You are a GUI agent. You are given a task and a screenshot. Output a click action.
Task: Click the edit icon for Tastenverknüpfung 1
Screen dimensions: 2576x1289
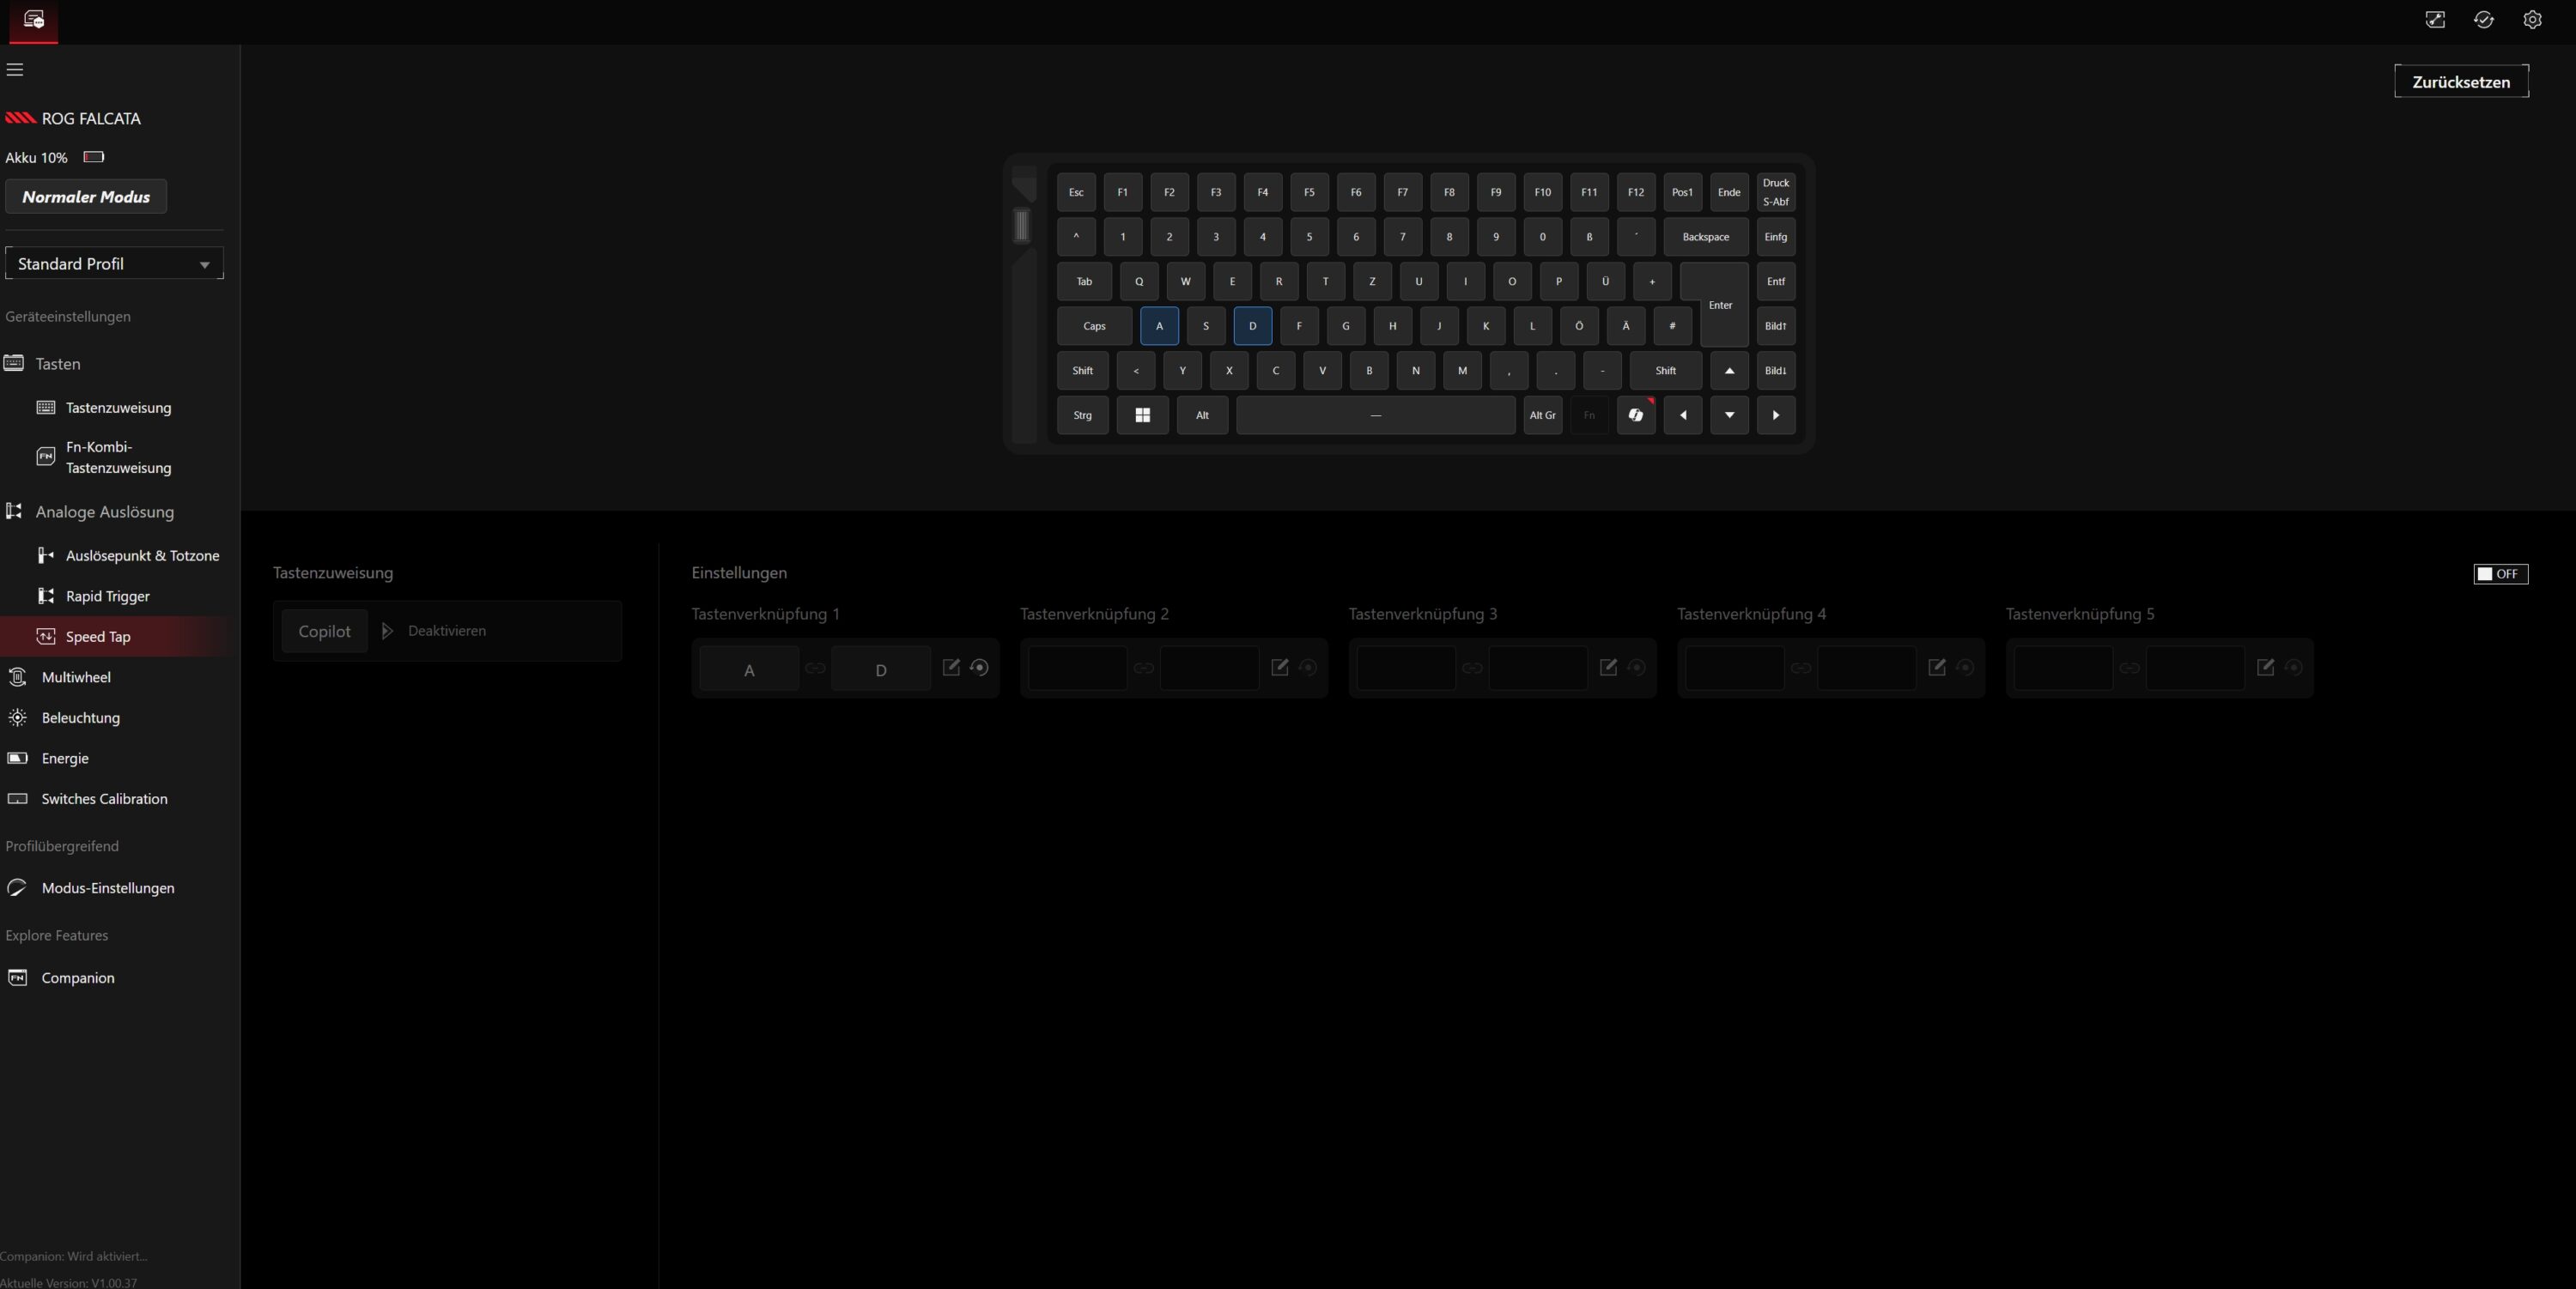[x=951, y=668]
